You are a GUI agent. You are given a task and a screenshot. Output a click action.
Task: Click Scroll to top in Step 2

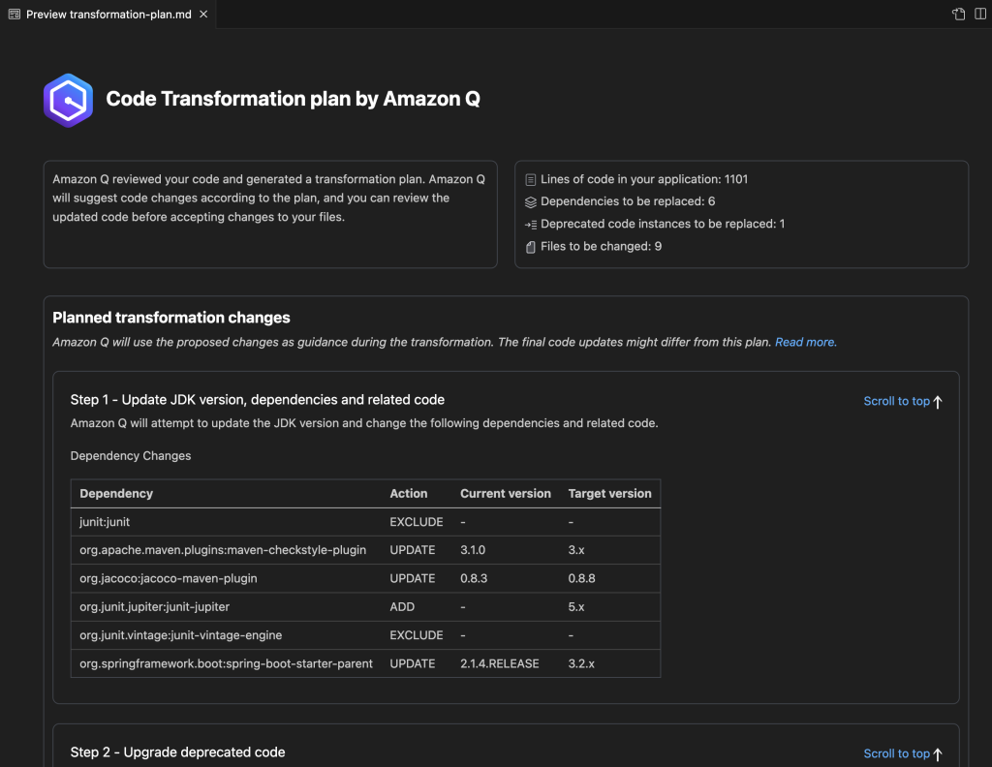tap(896, 752)
